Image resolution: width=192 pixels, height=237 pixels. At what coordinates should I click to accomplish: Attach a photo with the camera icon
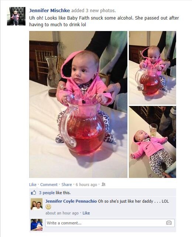169,223
